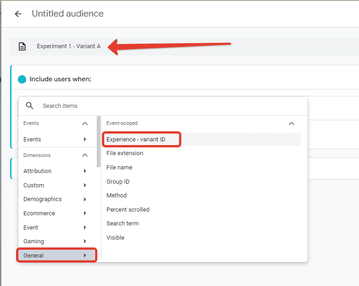359x286 pixels.
Task: Click the search magnifier icon
Action: point(29,106)
